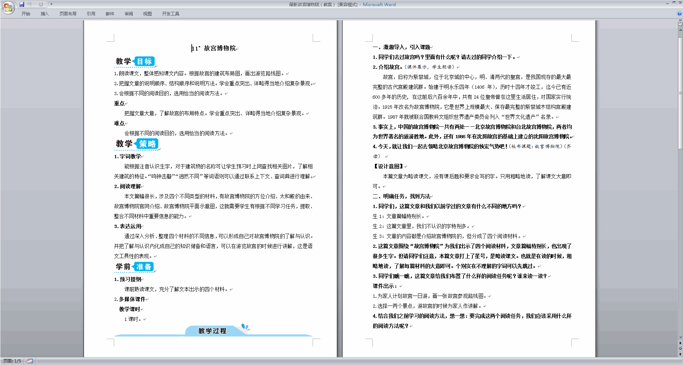The height and width of the screenshot is (365, 683).
Task: Select the 视图 ribbon tab
Action: 148,14
